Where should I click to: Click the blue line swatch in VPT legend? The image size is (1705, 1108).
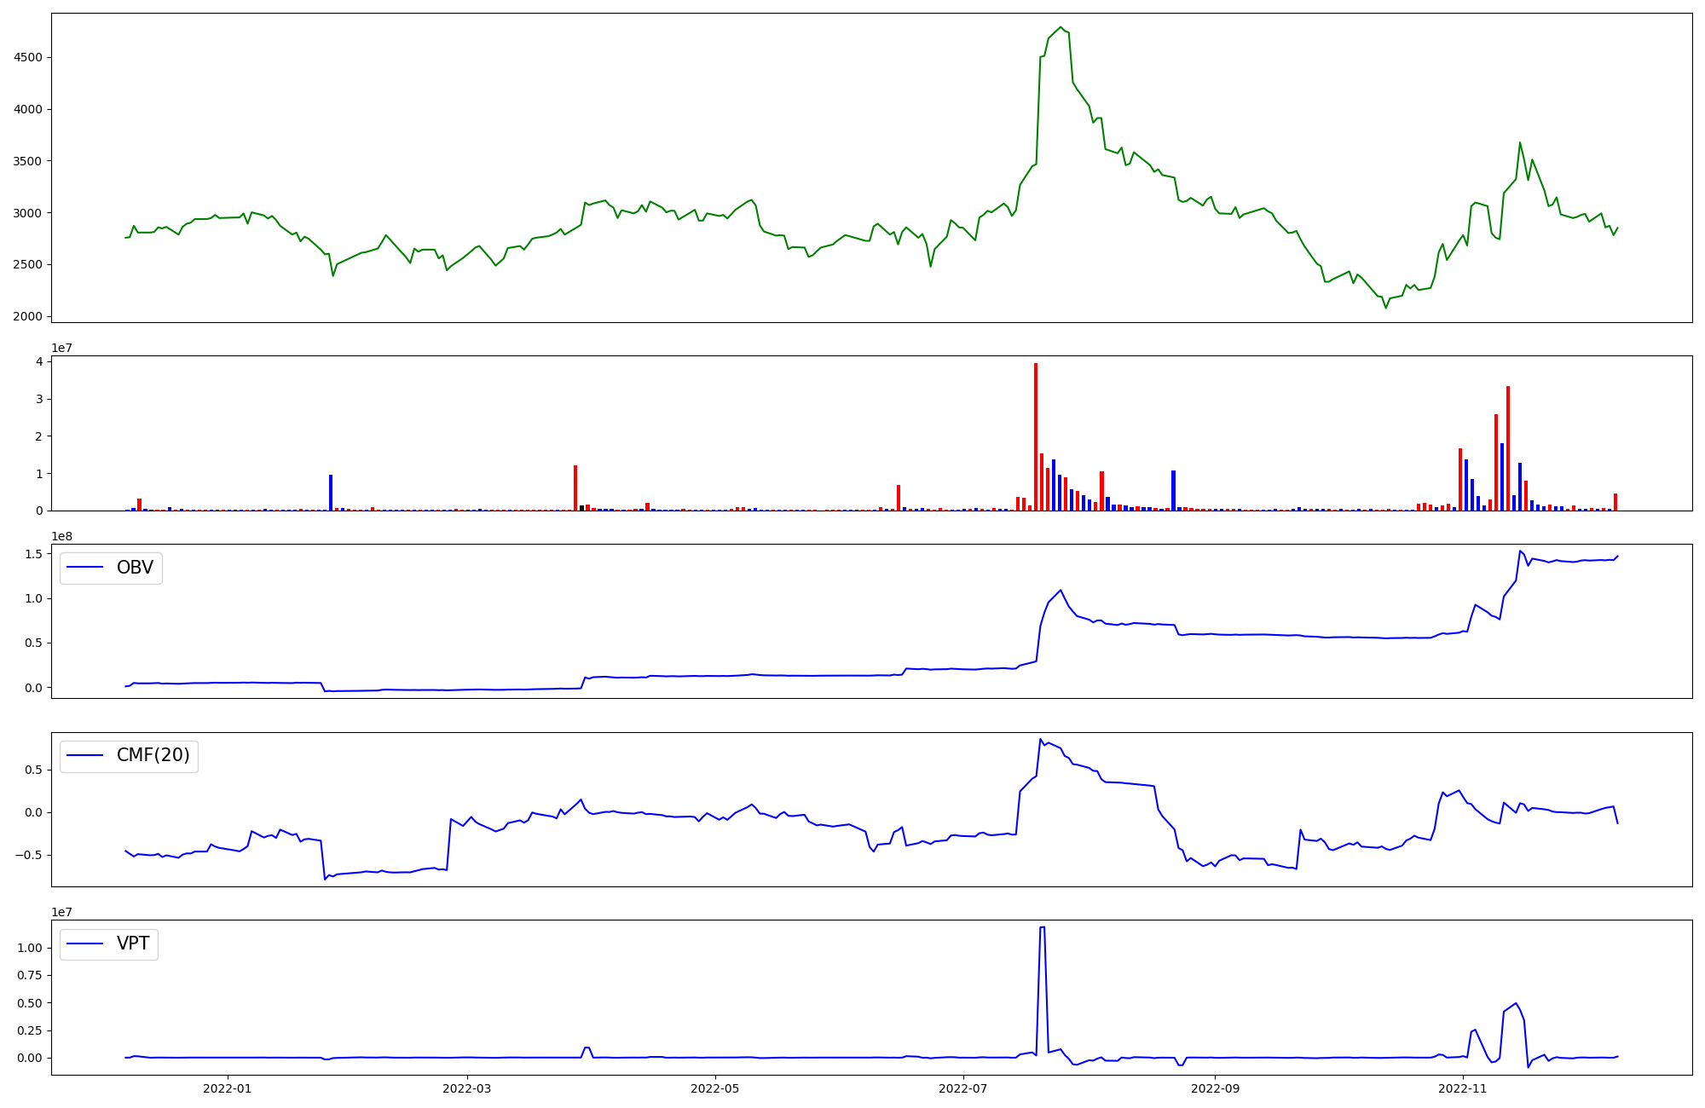[84, 944]
